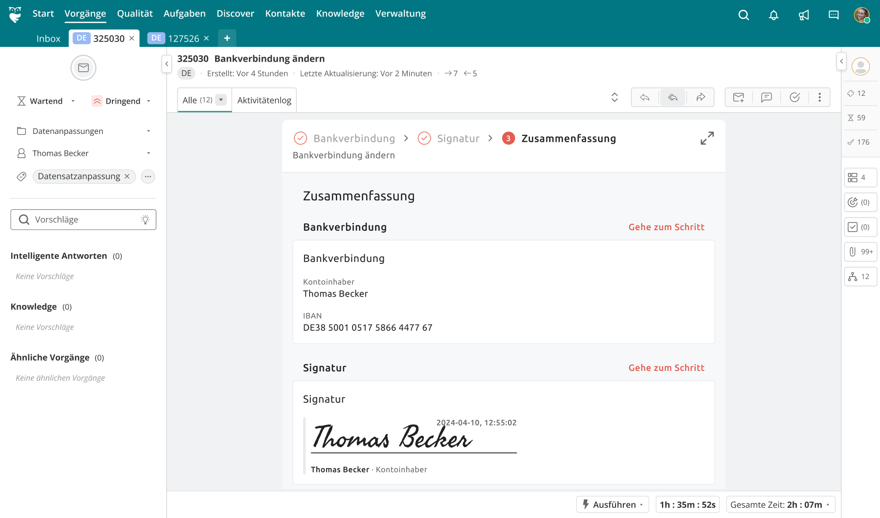
Task: Open the widgets panel button showing 4
Action: [860, 177]
